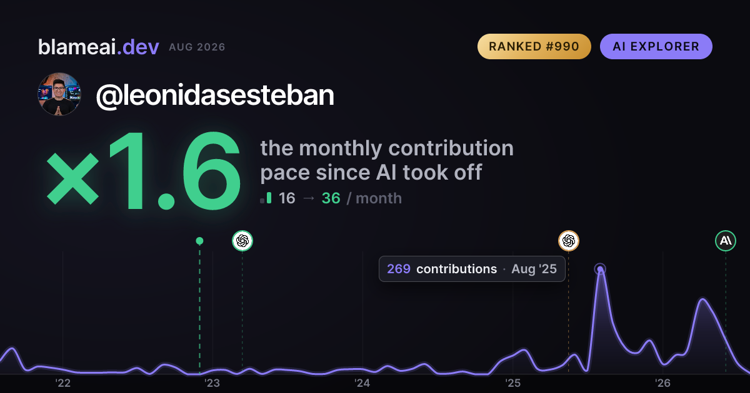Click the RANKED #990 badge
This screenshot has height=393, width=750.
tap(534, 46)
